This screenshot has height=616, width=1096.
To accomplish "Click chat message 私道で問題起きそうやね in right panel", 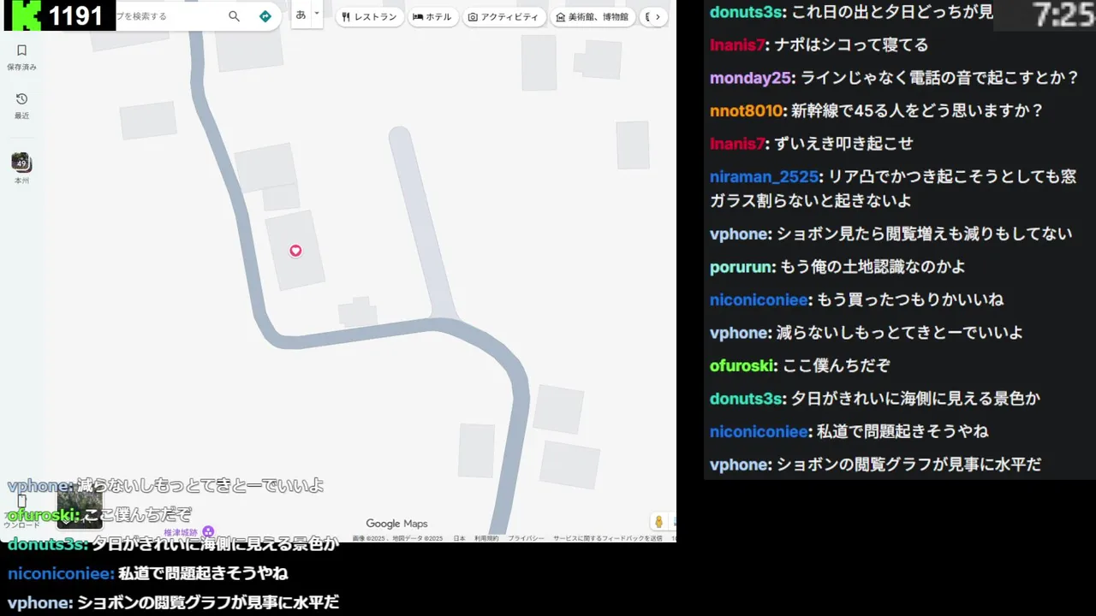I will point(902,431).
